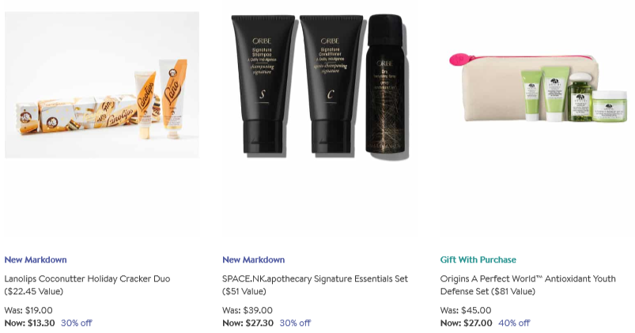Click the Was: $39.00 original price
The height and width of the screenshot is (333, 635).
coord(248,310)
